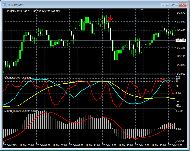Click MACD scale maximum 0.1114
The image size is (190, 151).
(180, 111)
